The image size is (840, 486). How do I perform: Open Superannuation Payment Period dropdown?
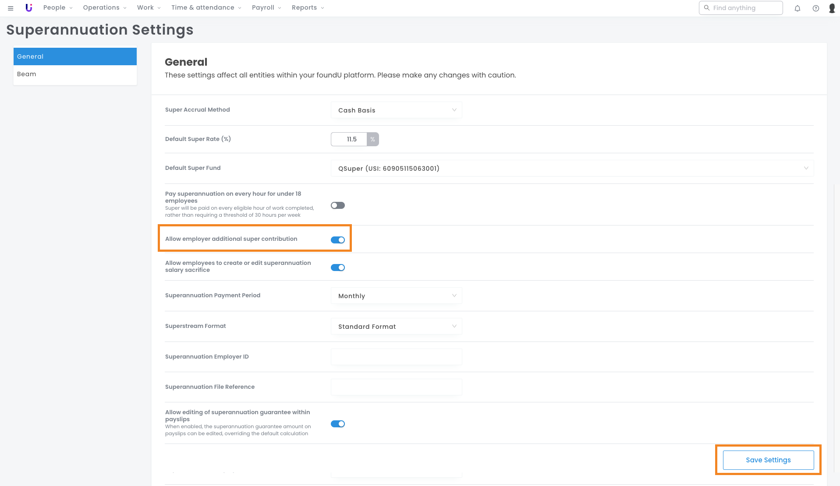tap(396, 296)
